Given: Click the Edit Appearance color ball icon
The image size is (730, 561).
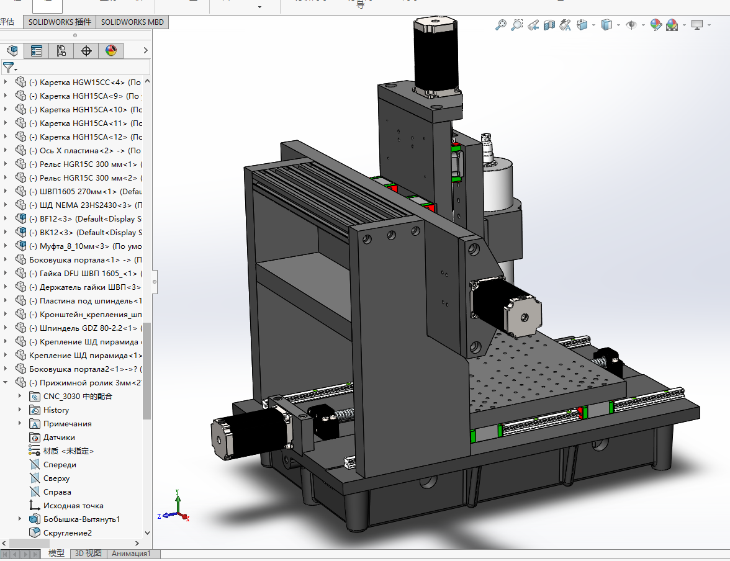Looking at the screenshot, I should click(x=656, y=25).
